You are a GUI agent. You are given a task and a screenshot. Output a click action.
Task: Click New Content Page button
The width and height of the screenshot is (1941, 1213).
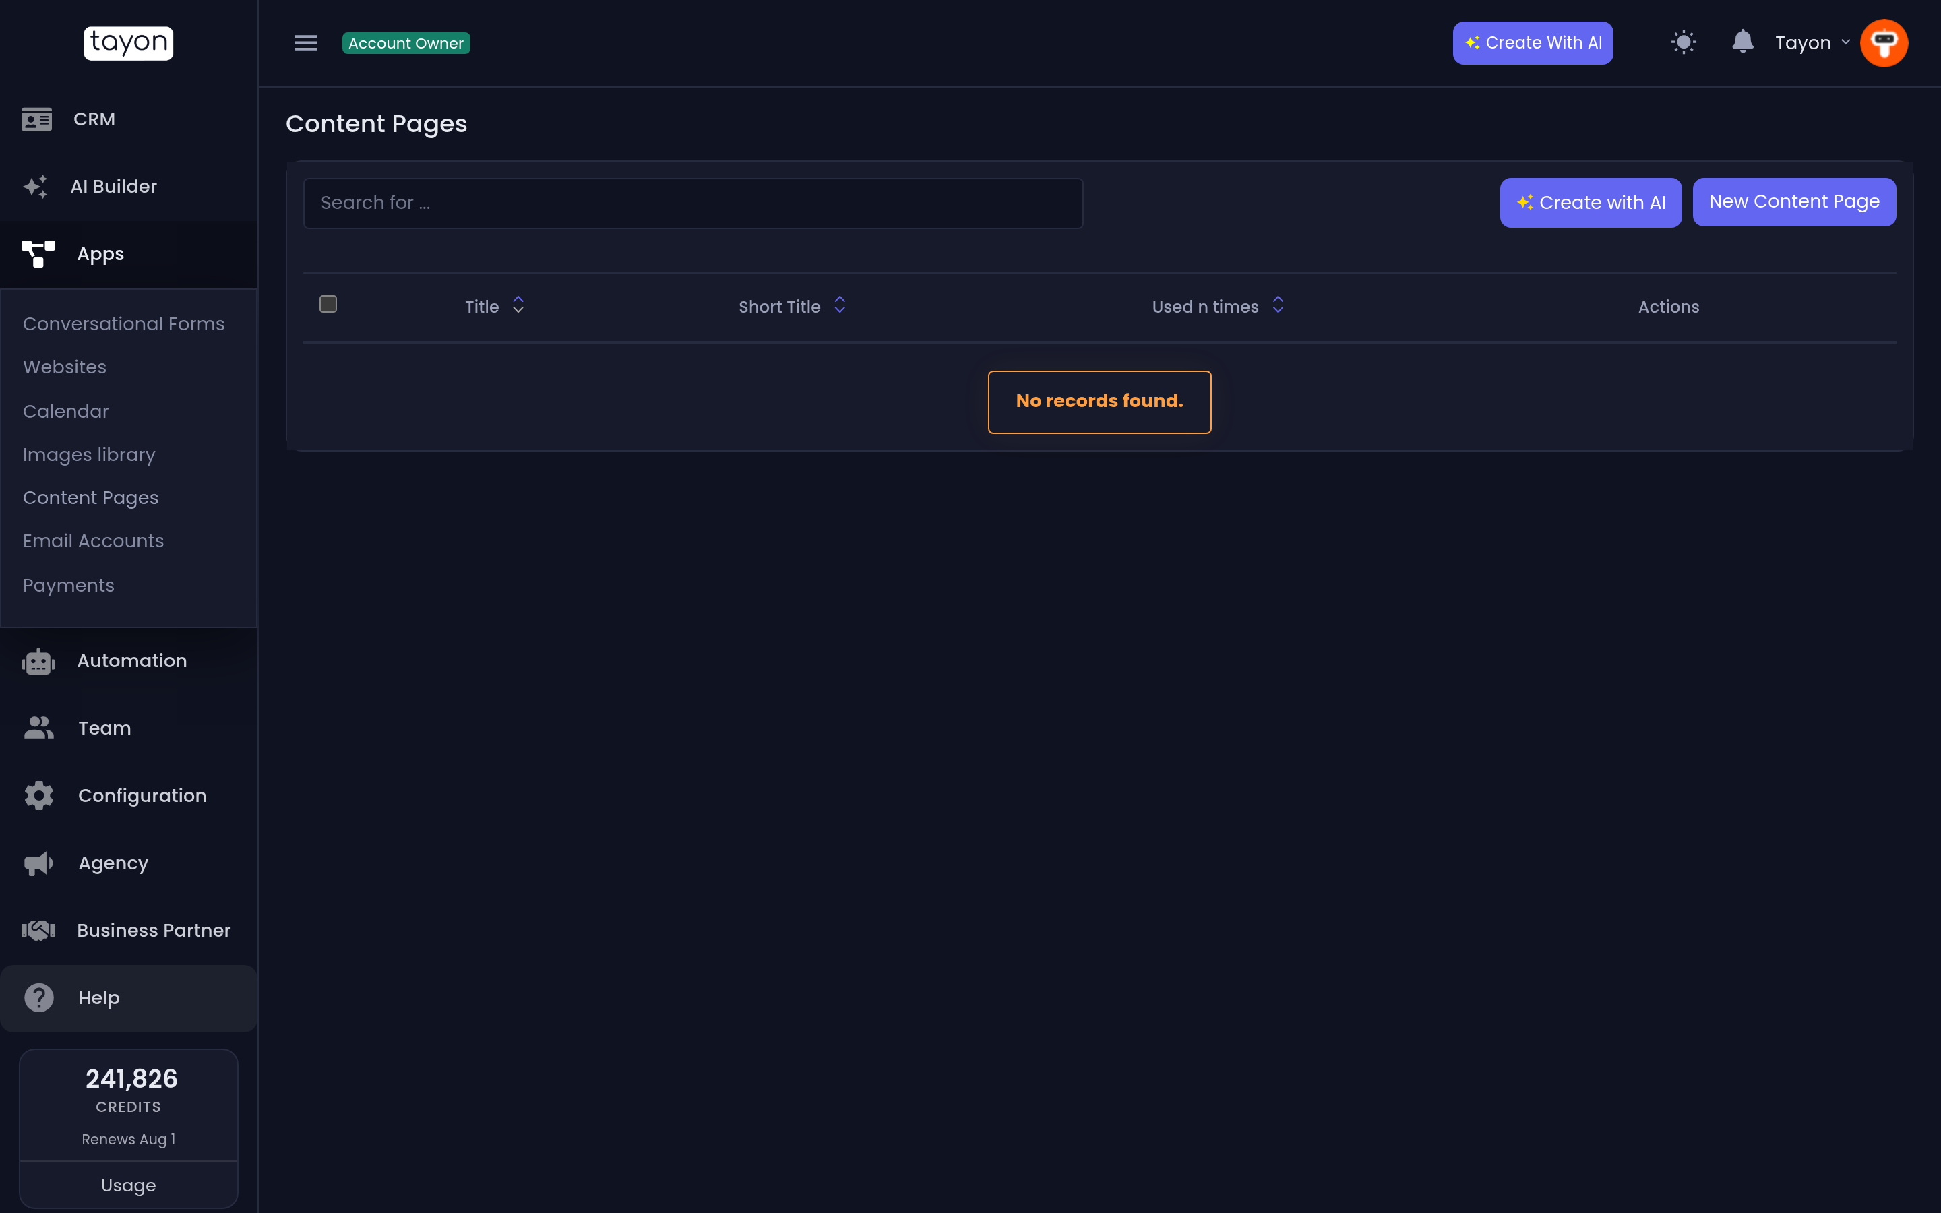click(1793, 202)
